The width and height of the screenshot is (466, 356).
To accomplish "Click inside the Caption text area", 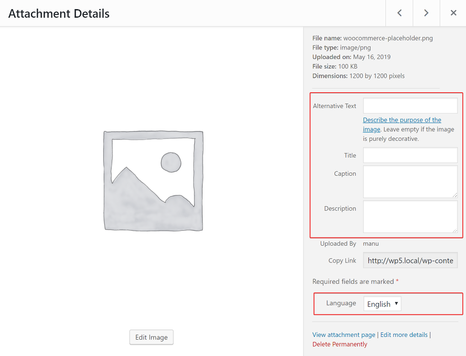I will (410, 181).
